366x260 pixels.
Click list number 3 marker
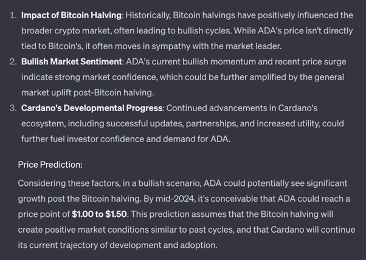tap(13, 108)
